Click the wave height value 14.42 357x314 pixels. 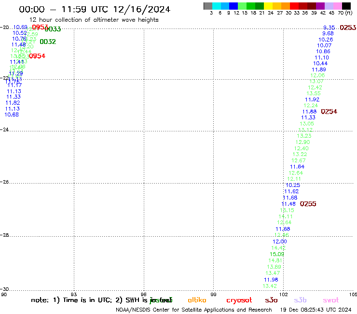coord(278,248)
